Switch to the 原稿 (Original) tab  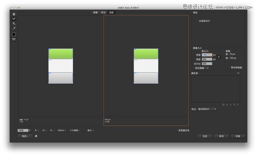(96, 12)
